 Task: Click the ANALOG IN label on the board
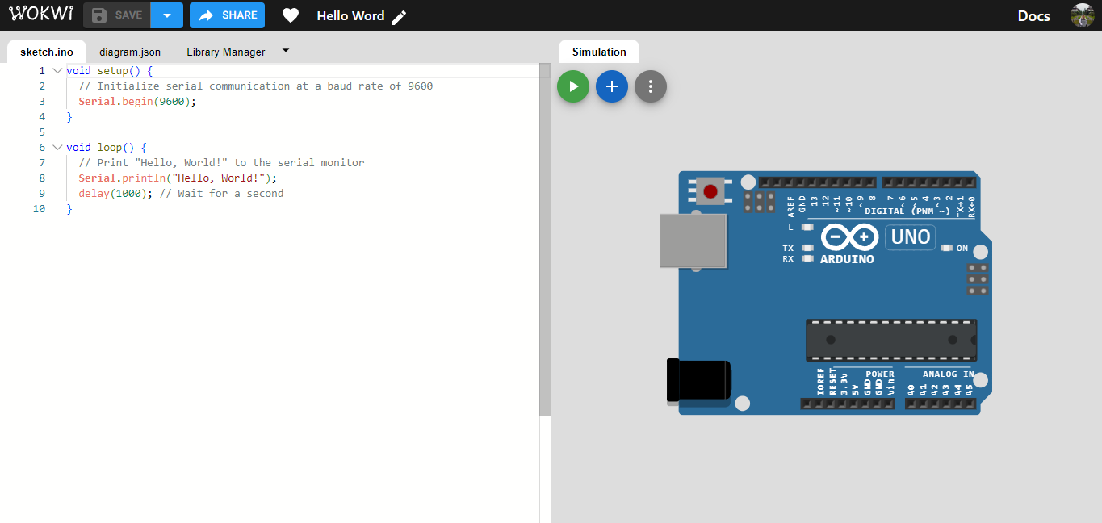tap(949, 374)
